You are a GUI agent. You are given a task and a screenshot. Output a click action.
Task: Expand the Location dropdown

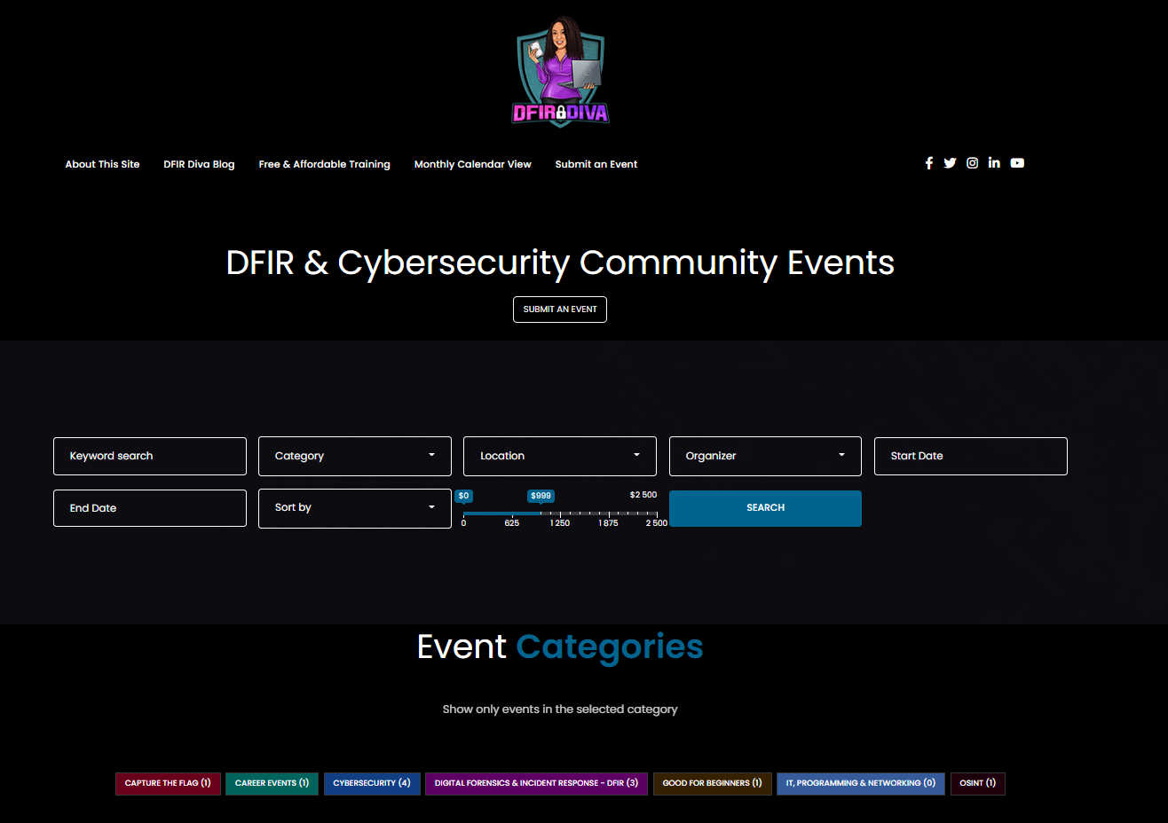point(560,456)
